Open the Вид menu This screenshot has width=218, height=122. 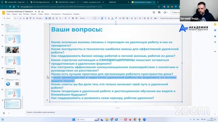(x=20, y=14)
